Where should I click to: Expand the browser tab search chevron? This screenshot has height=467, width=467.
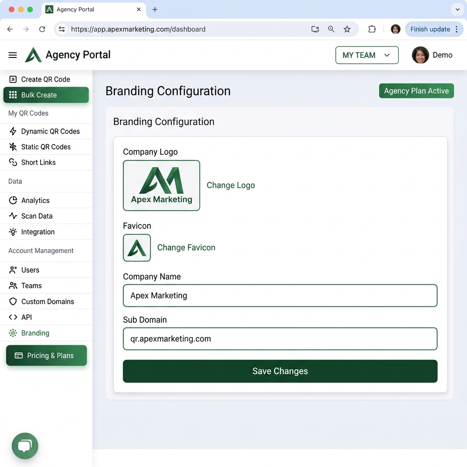pyautogui.click(x=457, y=10)
